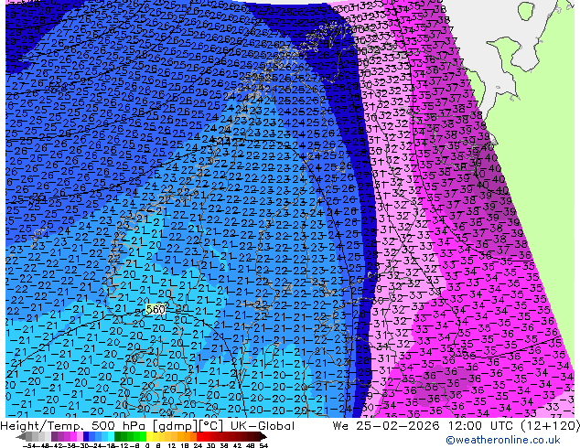Image resolution: width=580 pixels, height=448 pixels.
Task: Click the '12:00 UTC (12+120)' forecast time
Action: (514, 426)
